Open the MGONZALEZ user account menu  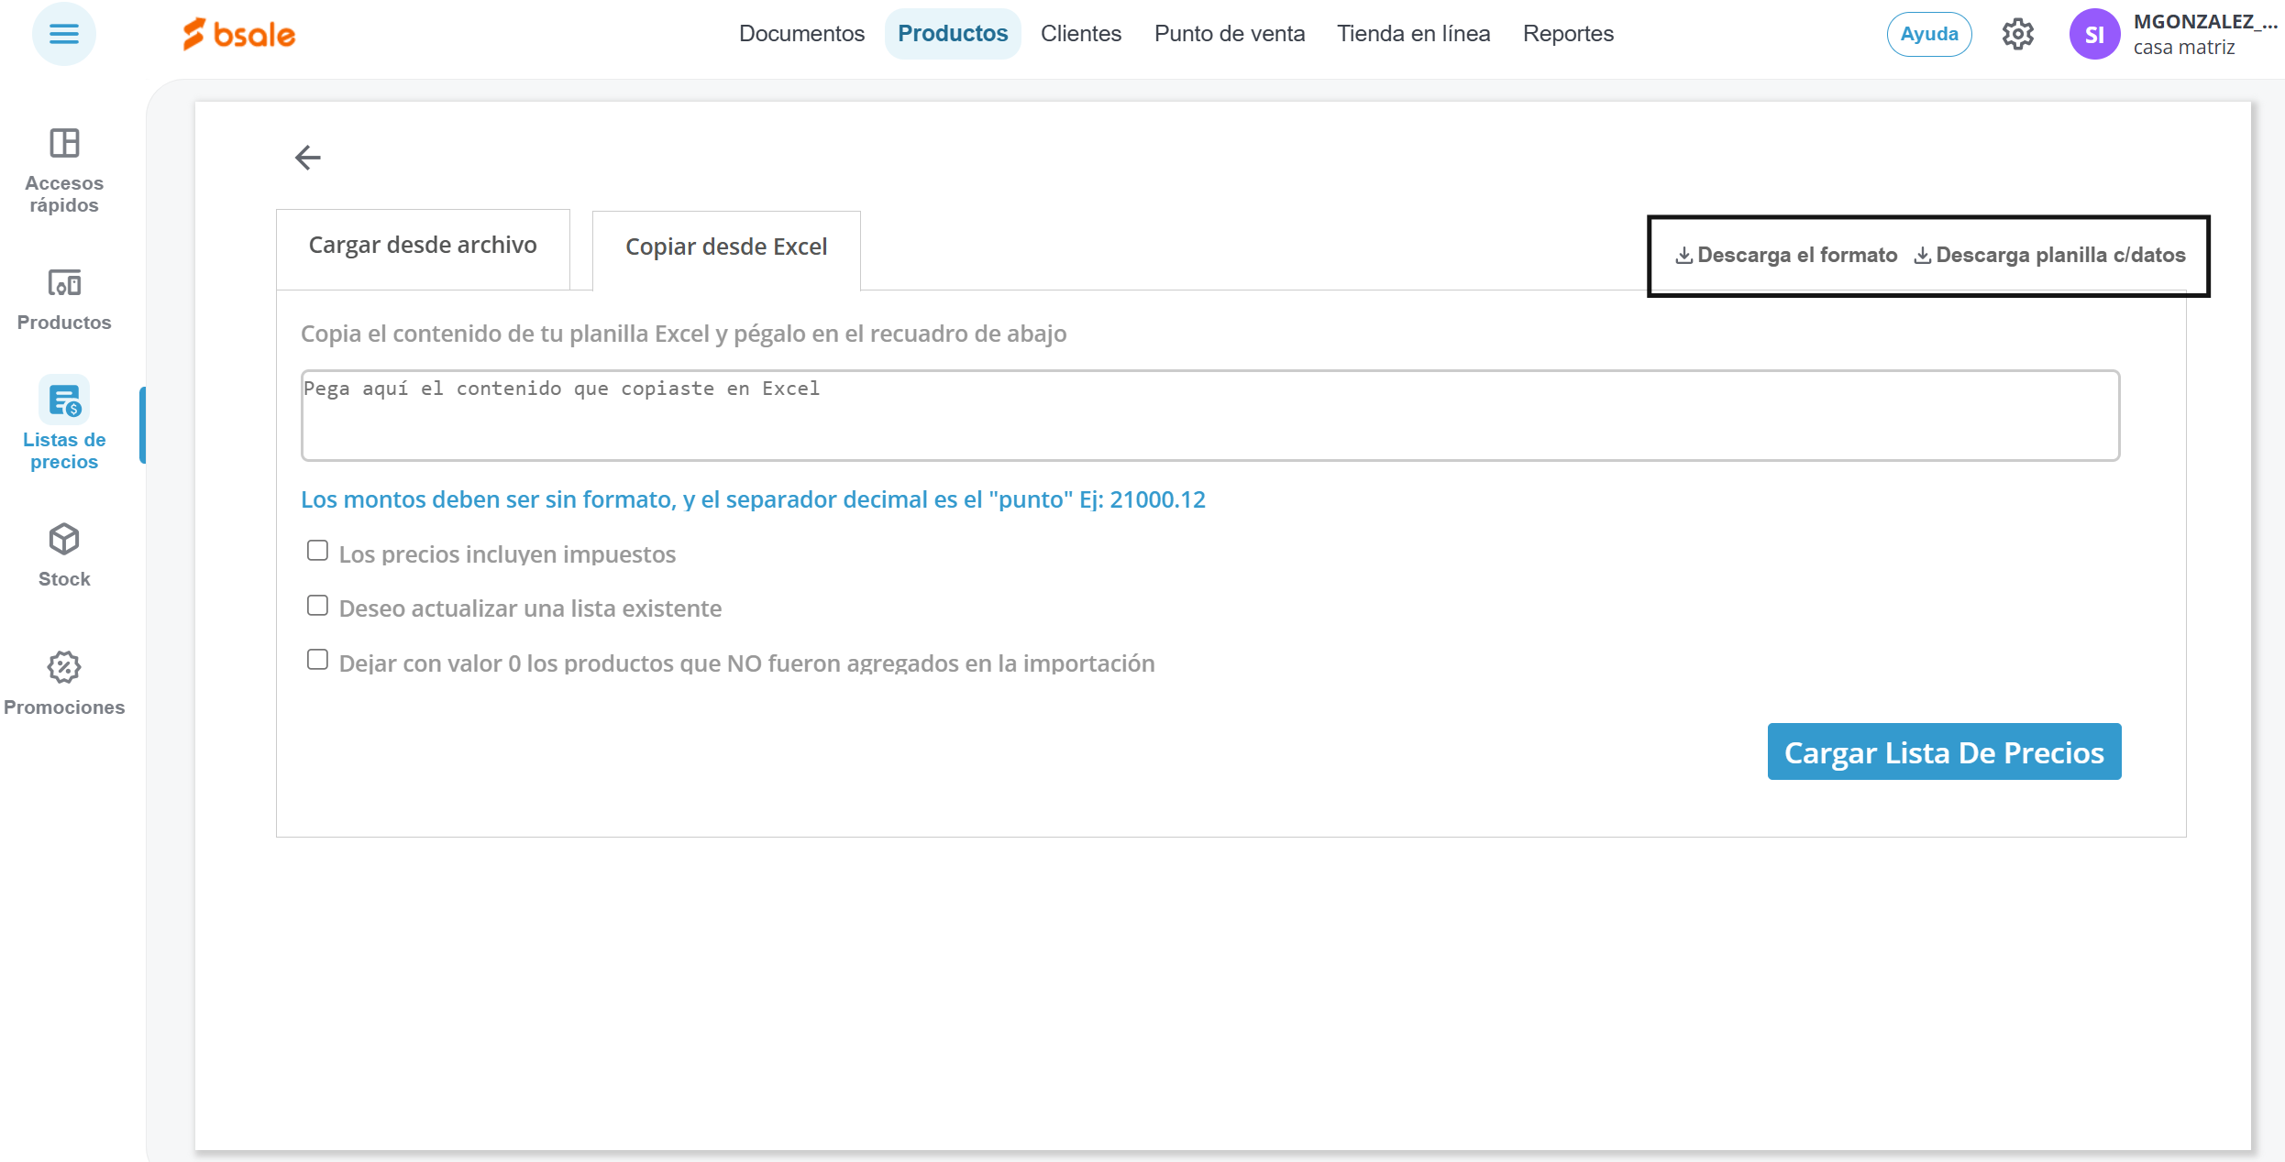pyautogui.click(x=2171, y=35)
